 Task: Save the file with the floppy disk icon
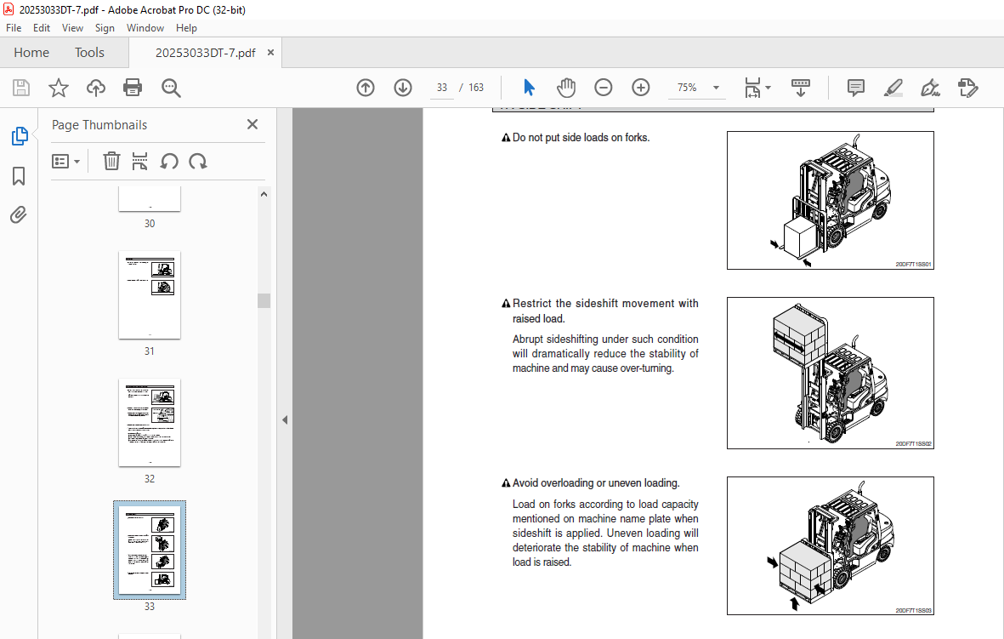21,88
